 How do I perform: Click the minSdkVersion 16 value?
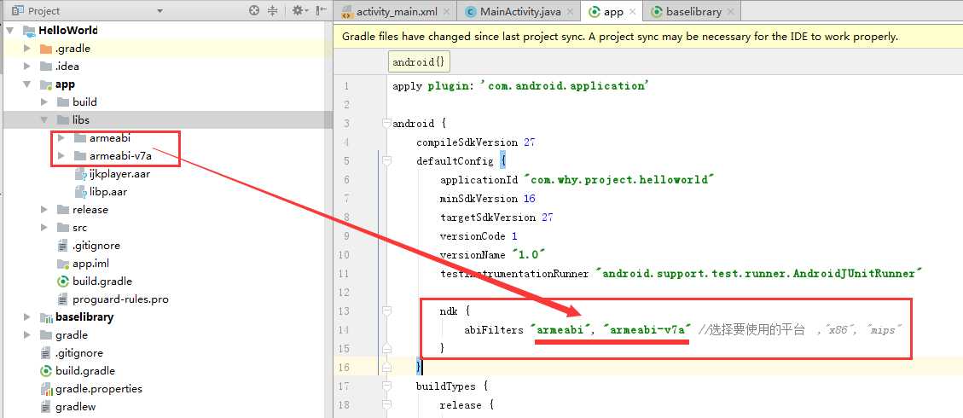click(x=530, y=198)
